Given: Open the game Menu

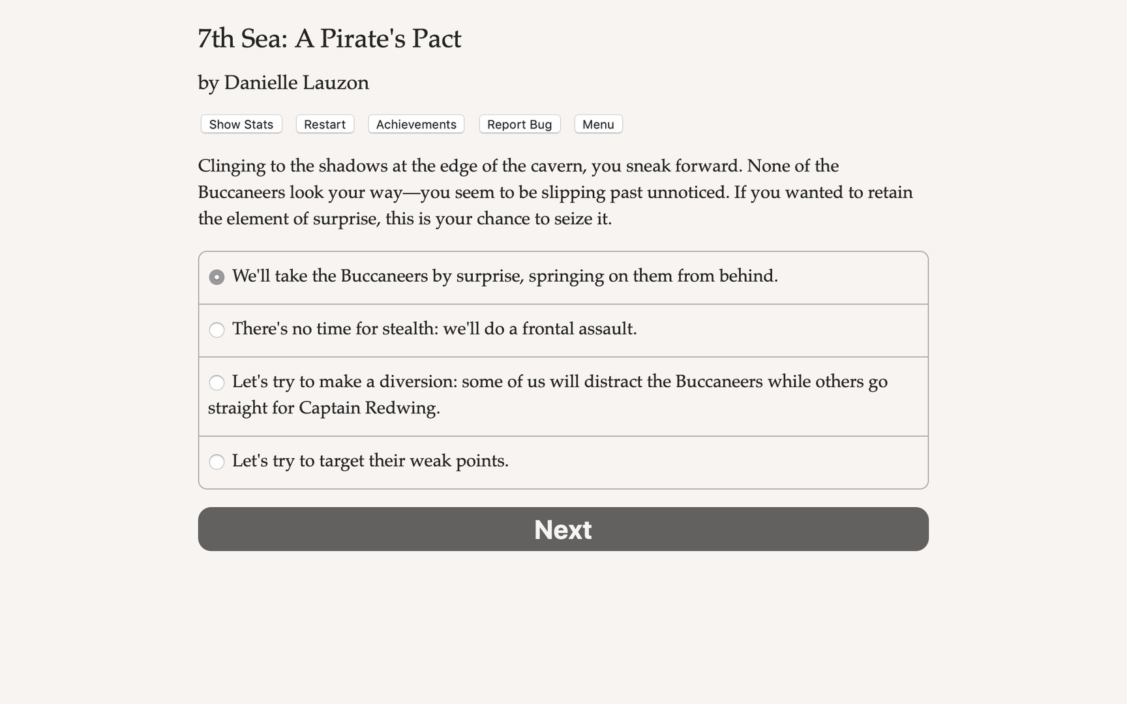Looking at the screenshot, I should tap(597, 124).
